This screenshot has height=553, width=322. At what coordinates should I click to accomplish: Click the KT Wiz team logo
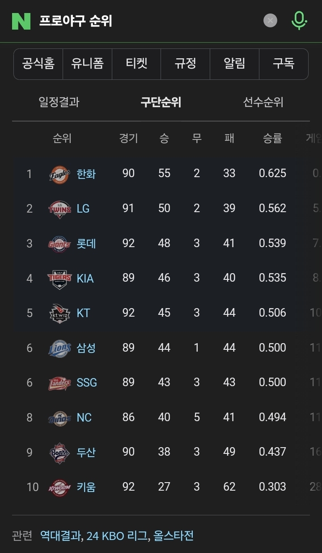click(x=59, y=313)
